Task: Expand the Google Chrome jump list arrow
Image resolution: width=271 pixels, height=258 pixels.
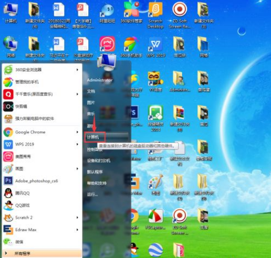Action: click(77, 132)
